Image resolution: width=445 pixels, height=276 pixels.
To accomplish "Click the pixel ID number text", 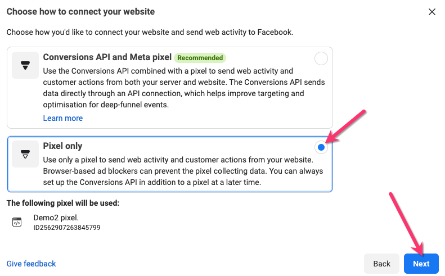I will [67, 228].
